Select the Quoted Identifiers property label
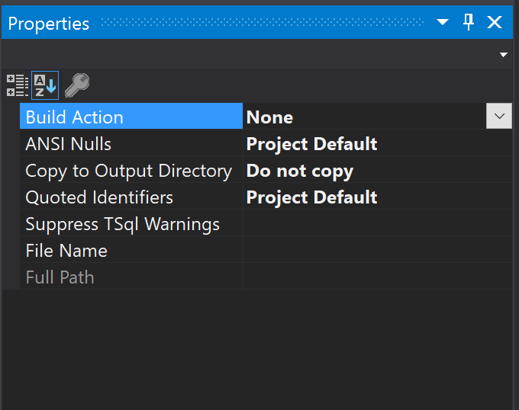 pos(99,197)
